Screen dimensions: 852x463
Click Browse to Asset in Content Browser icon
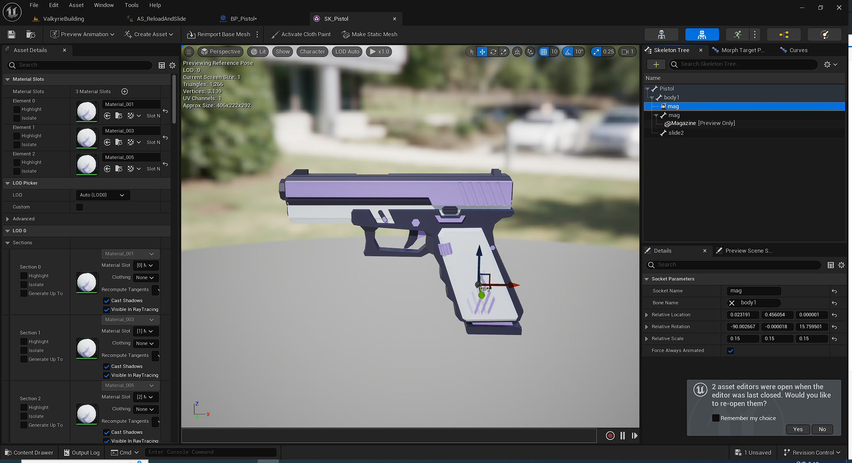pos(30,34)
